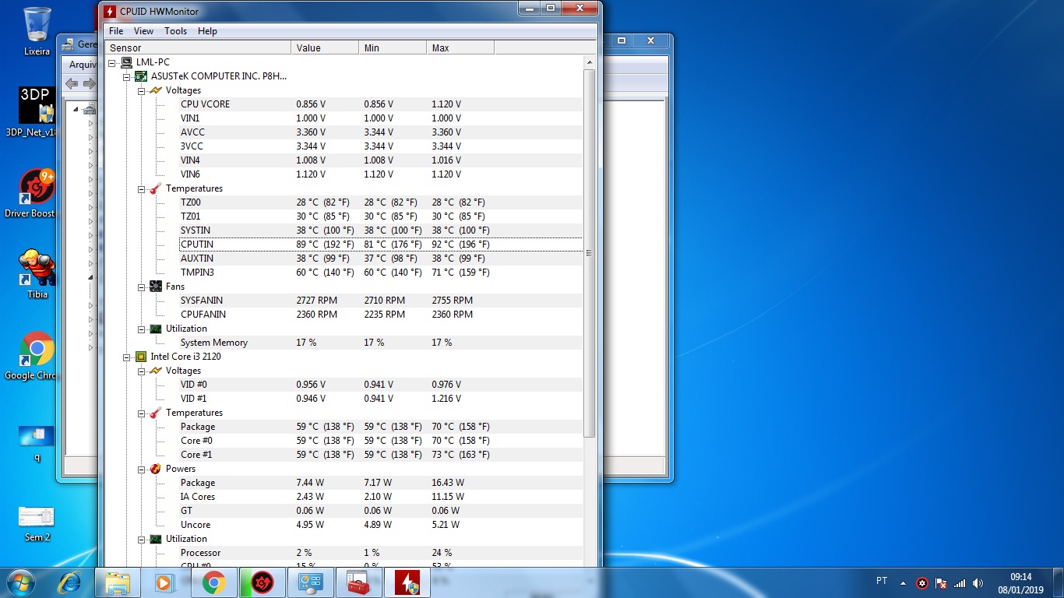Open the Windows Start menu
This screenshot has height=598, width=1064.
(x=23, y=582)
